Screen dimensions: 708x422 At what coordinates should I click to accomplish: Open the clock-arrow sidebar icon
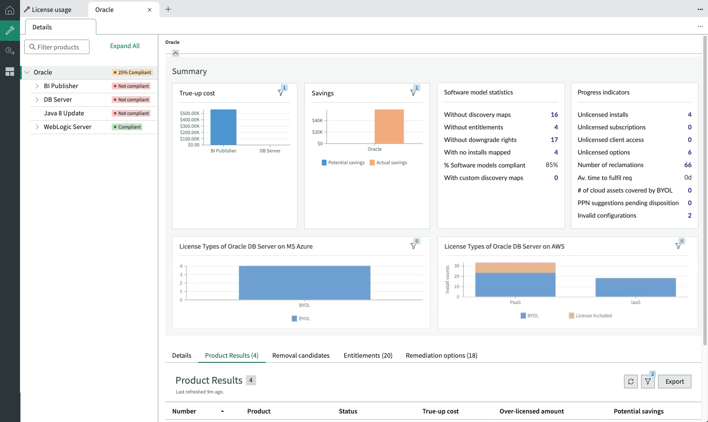[x=10, y=51]
